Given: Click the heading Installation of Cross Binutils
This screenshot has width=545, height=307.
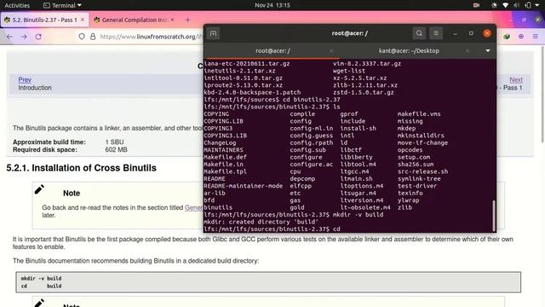Looking at the screenshot, I should point(82,168).
